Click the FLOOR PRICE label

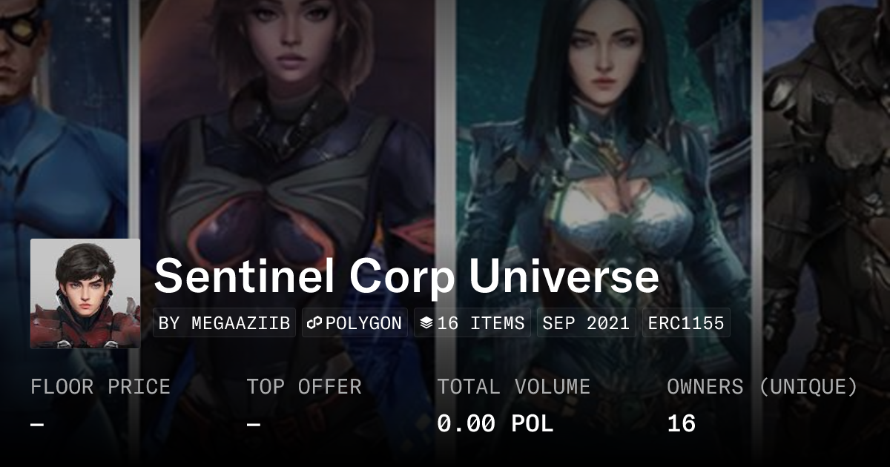[x=100, y=387]
